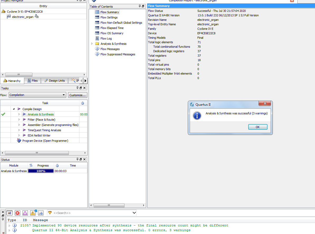The height and width of the screenshot is (234, 315).
Task: Click the message Search input field
Action: 92,213
